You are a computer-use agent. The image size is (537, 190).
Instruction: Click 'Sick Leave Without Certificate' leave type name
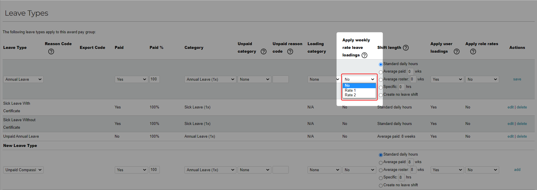19,123
